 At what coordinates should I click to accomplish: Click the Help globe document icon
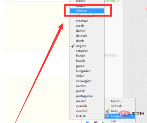pos(107,111)
